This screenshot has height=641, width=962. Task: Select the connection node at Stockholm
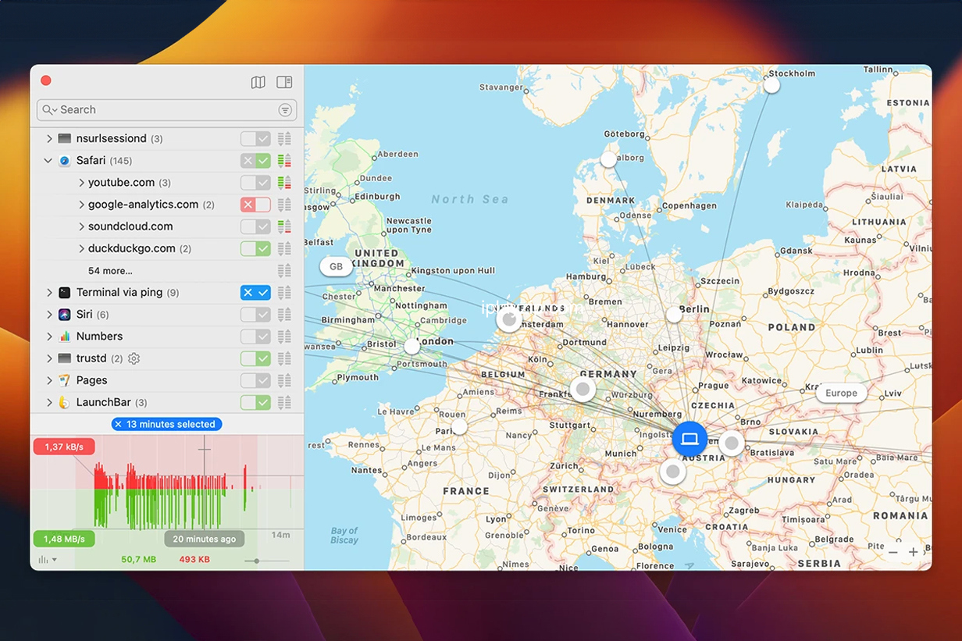771,85
